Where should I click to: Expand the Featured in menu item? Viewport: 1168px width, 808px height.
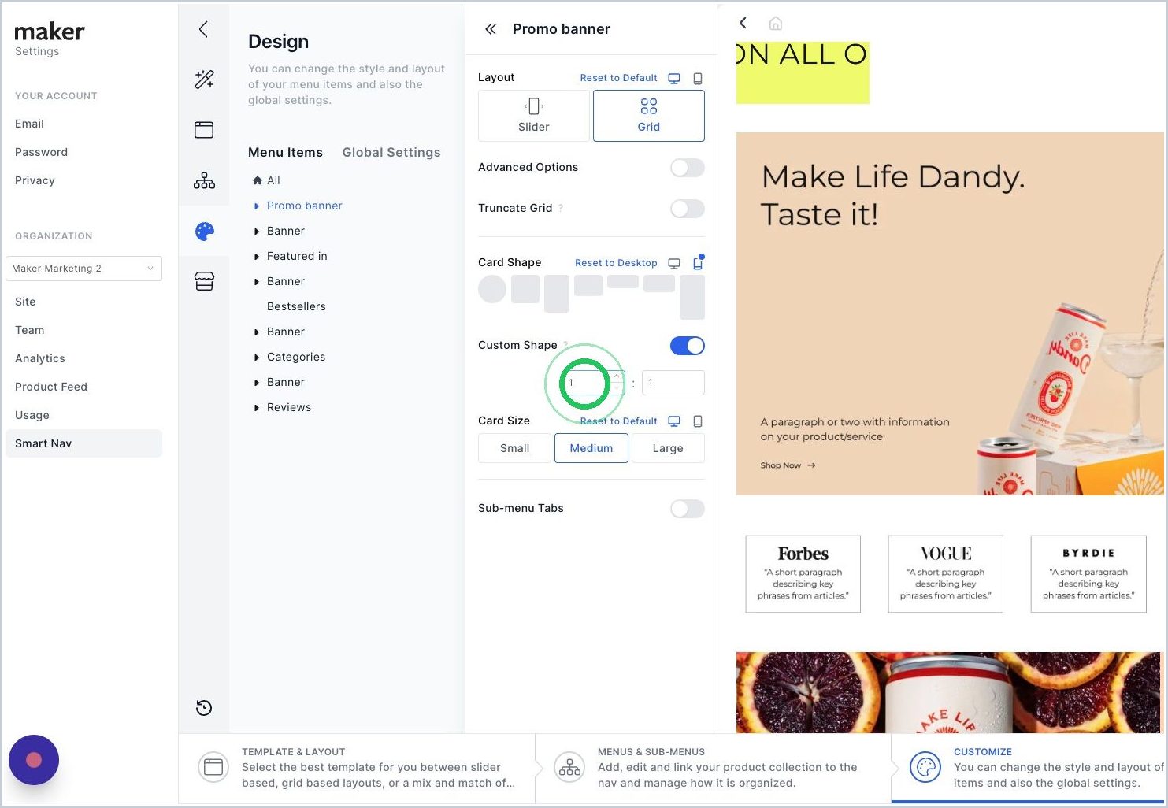(257, 257)
